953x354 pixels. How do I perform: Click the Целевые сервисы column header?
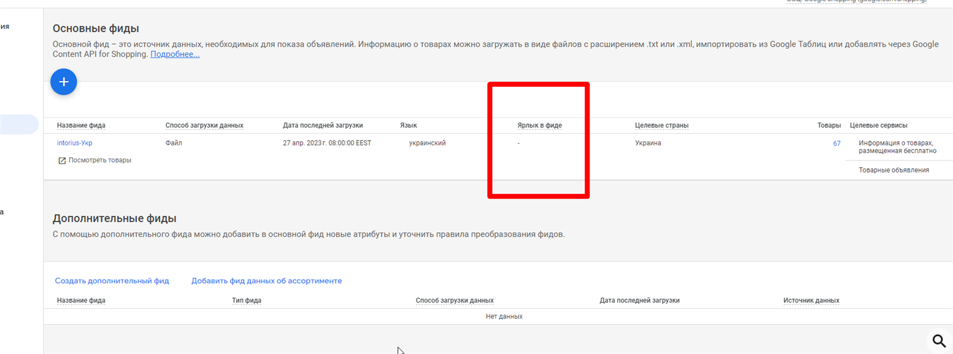[879, 126]
